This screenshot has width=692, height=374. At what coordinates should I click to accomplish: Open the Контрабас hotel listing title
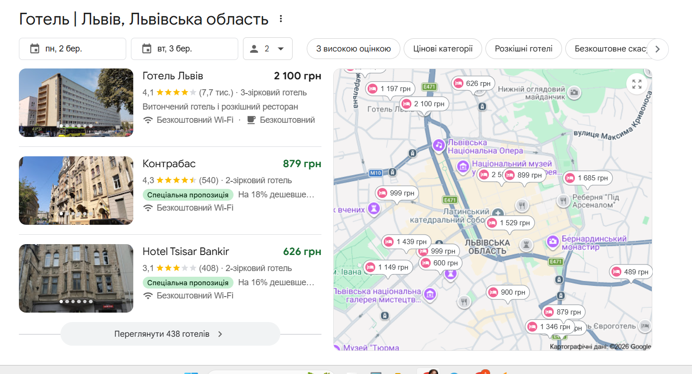coord(169,164)
